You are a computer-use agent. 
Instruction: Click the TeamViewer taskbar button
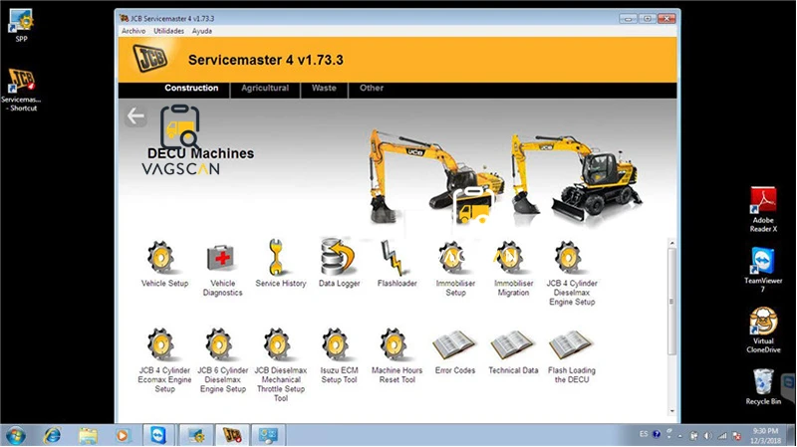158,436
